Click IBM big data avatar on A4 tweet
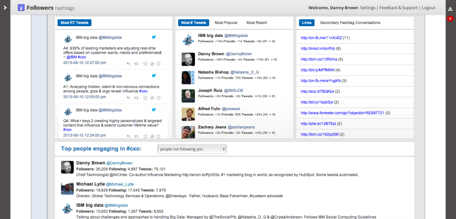 68,39
